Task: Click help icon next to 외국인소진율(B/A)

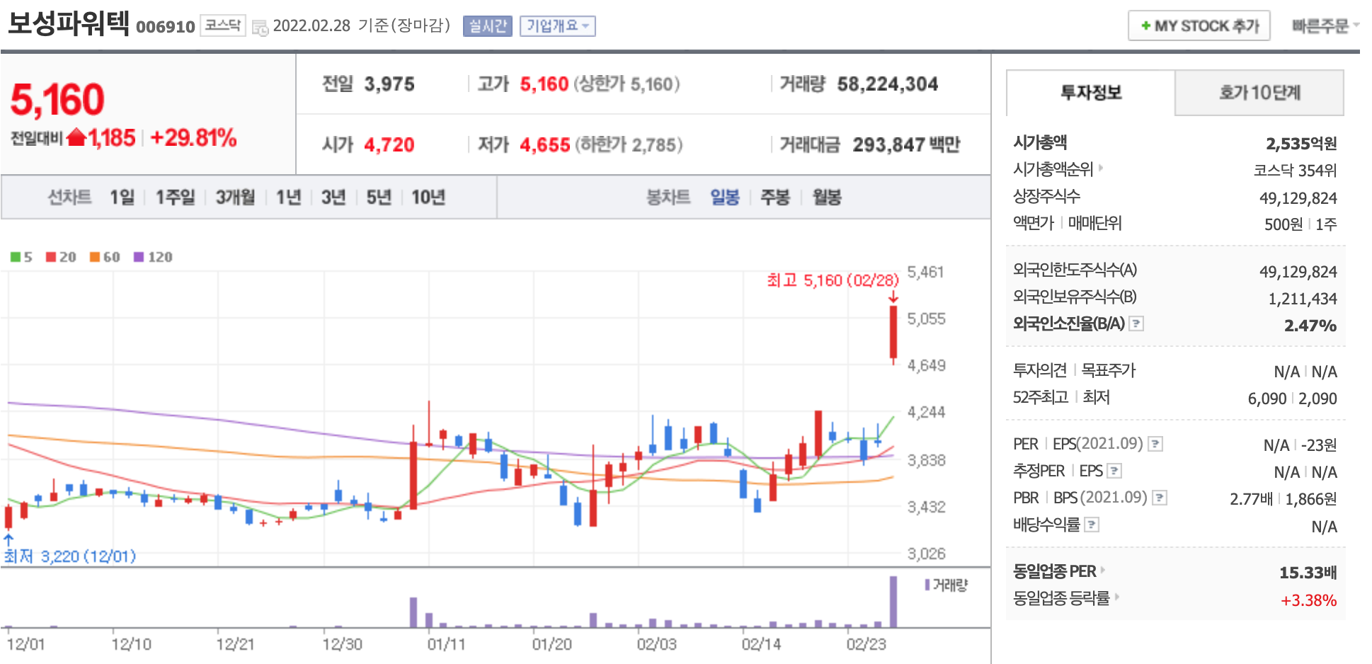Action: (1136, 324)
